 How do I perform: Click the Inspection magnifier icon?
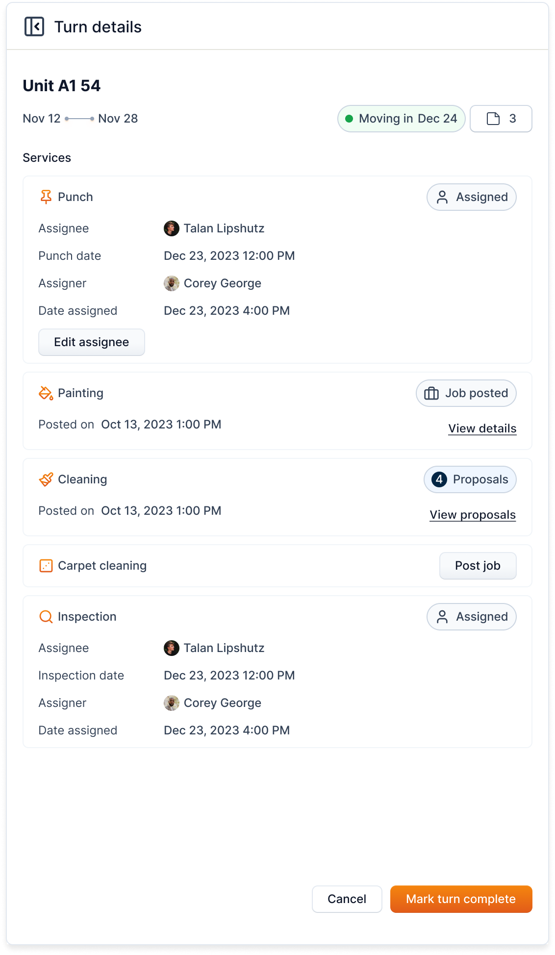tap(46, 617)
